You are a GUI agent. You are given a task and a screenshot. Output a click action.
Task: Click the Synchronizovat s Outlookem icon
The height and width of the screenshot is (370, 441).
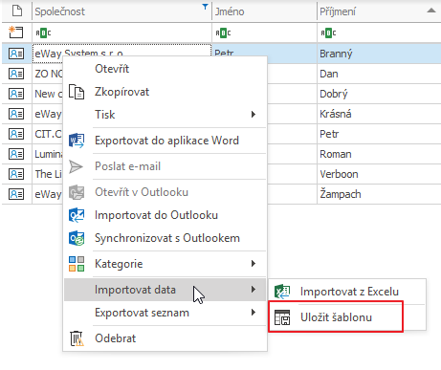pos(77,238)
